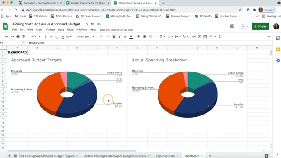
Task: Switch to the 'Budgeting - Grantee Support' browser tab
Action: click(40, 3)
